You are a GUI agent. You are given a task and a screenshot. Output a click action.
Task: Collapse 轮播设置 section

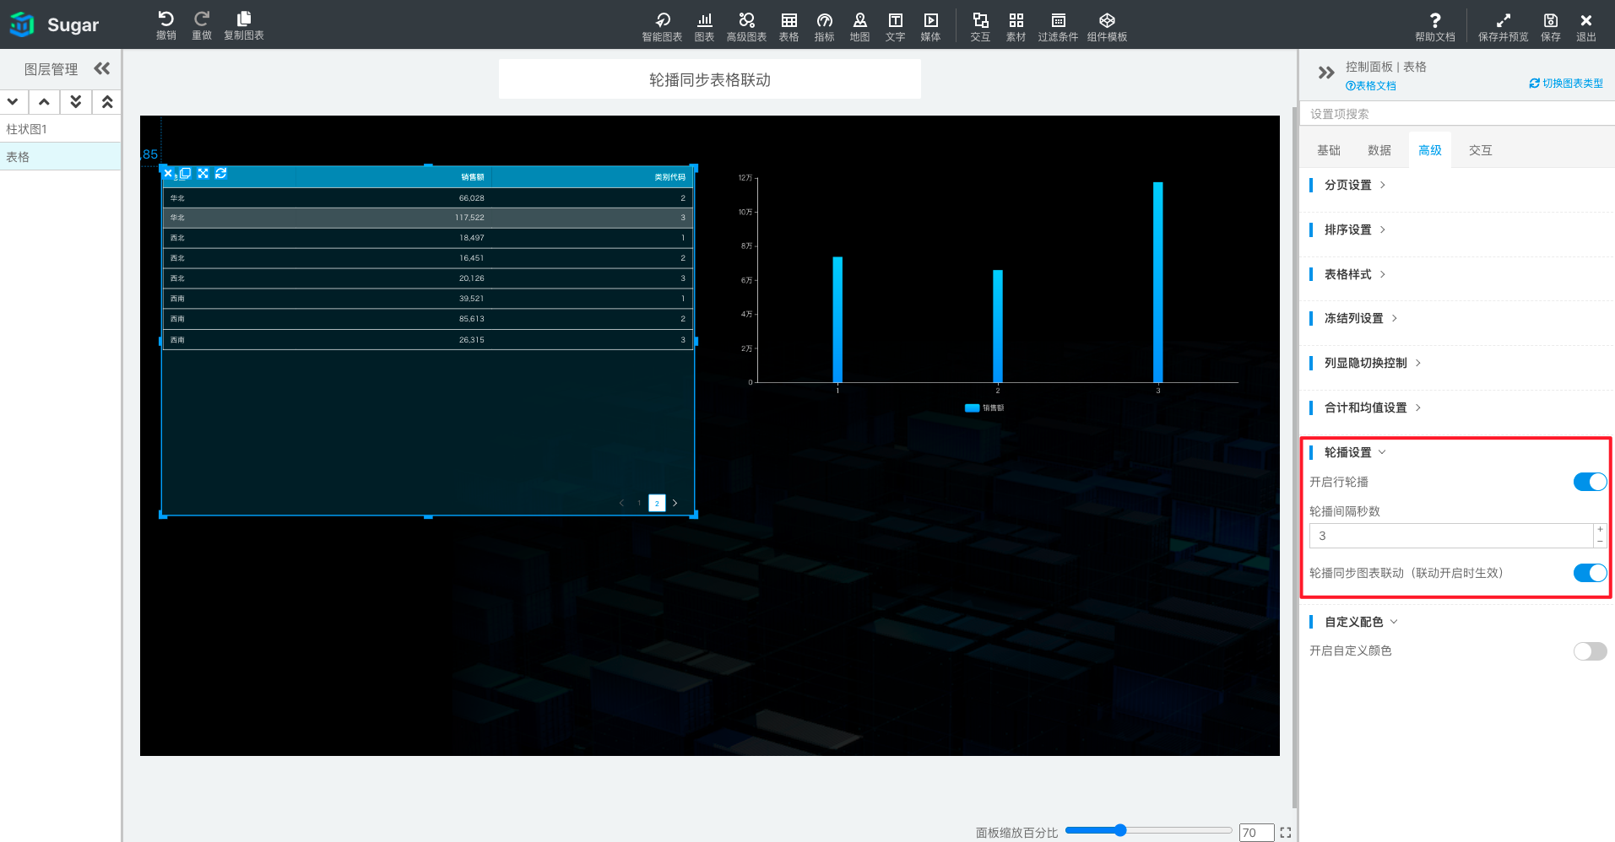point(1355,452)
